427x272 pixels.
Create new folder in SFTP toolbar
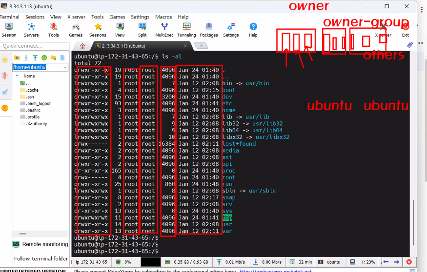coord(53,58)
